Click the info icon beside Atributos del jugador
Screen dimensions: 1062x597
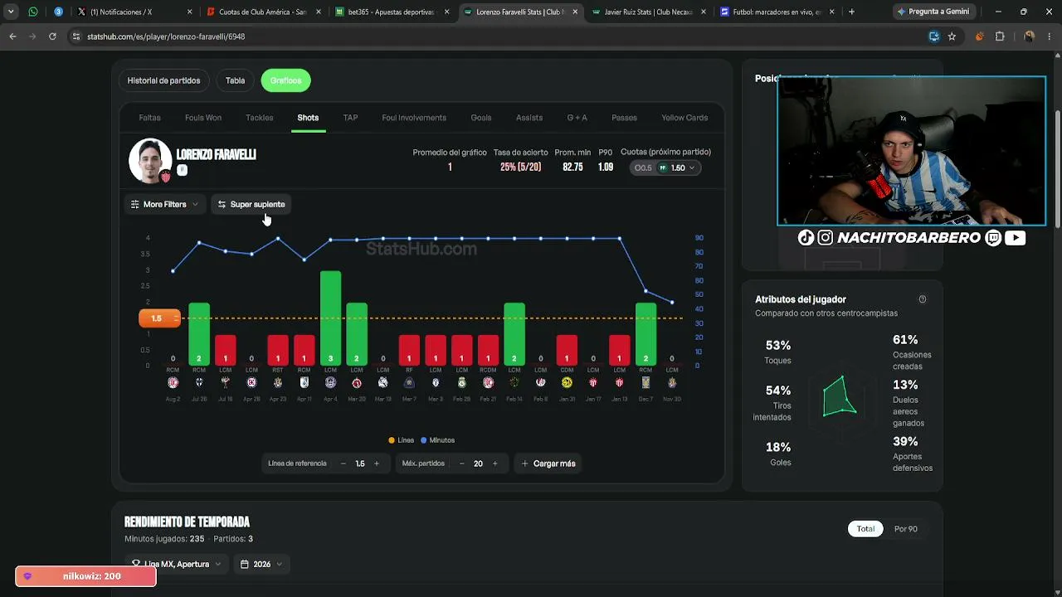(923, 299)
